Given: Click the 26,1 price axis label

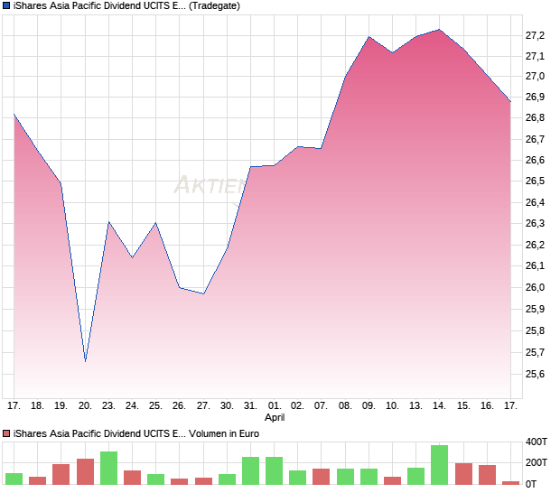Looking at the screenshot, I should 535,265.
